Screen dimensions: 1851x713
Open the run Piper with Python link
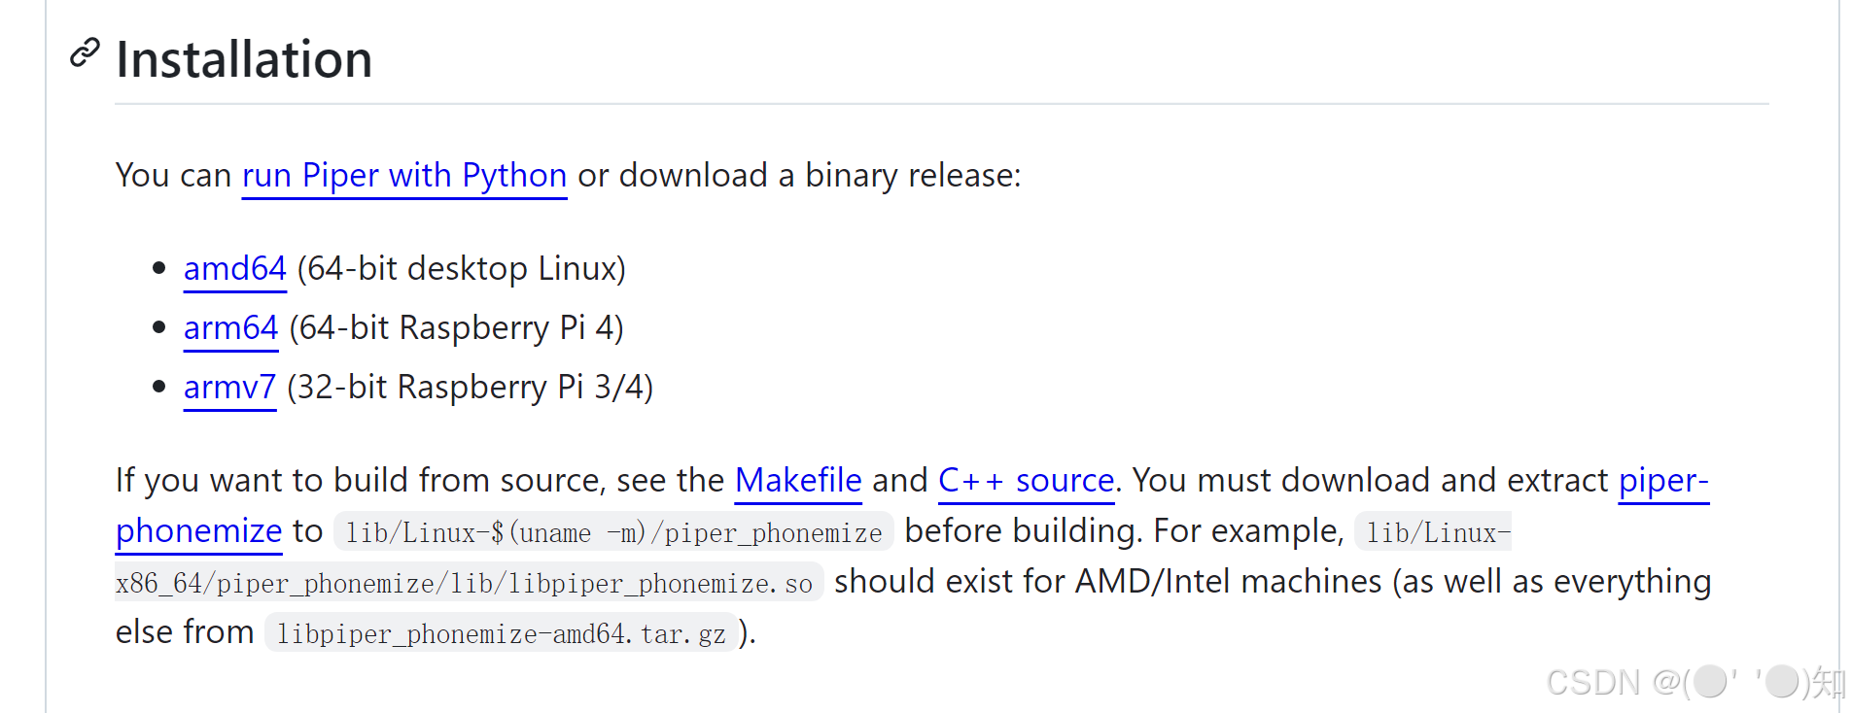(x=404, y=176)
